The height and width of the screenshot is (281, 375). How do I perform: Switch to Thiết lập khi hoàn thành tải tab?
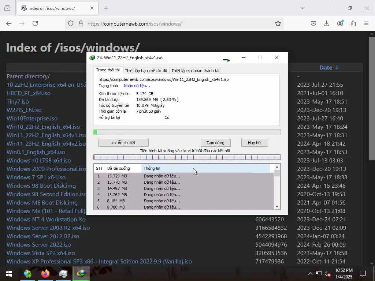[195, 71]
